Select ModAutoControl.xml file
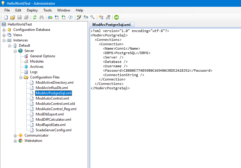 52,98
